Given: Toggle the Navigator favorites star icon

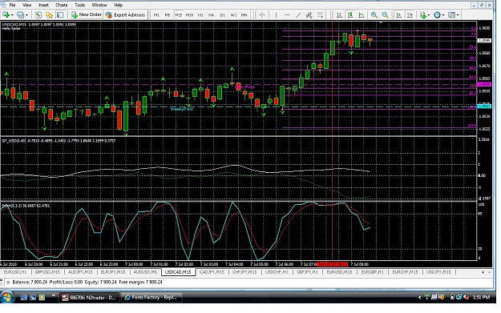Looking at the screenshot, I should (x=49, y=14).
